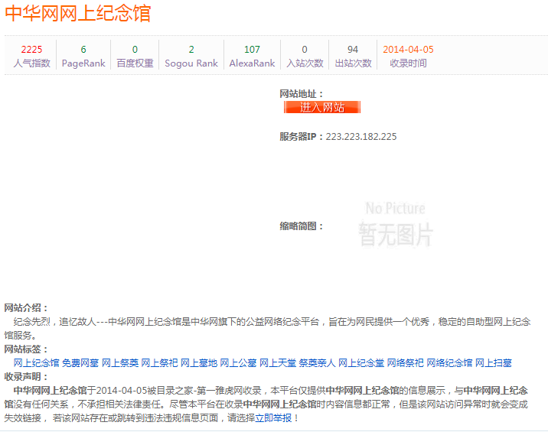The height and width of the screenshot is (432, 548).
Task: Select the 网上祭奠 tag
Action: click(x=120, y=363)
